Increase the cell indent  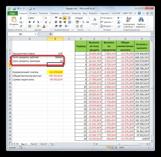coord(60,26)
